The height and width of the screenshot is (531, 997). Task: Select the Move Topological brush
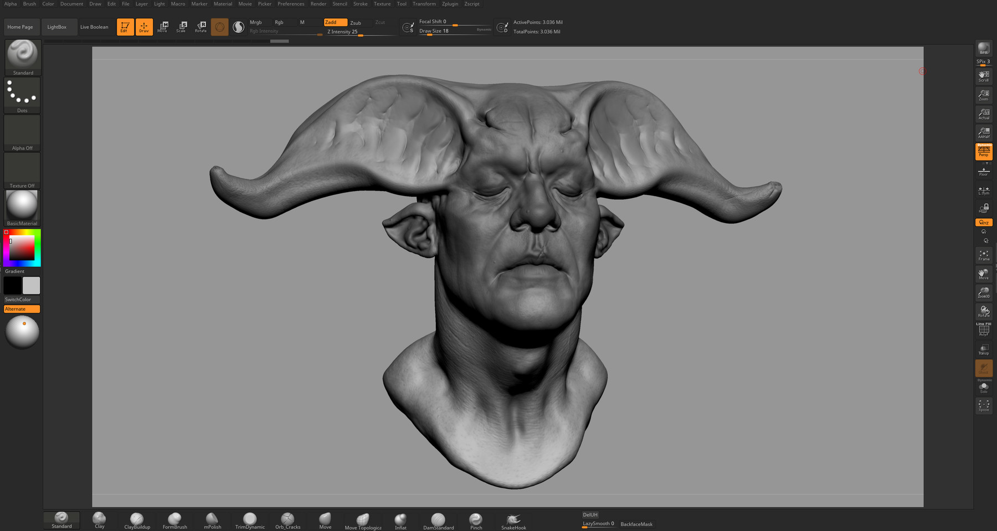362,519
